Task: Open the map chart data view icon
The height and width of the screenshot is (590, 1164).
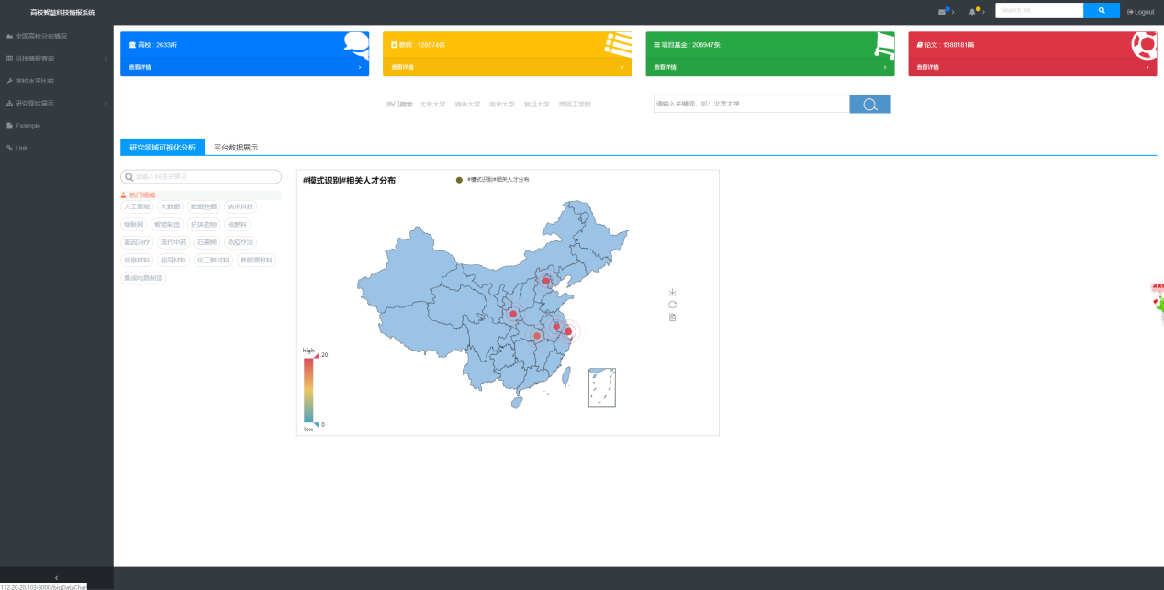Action: pos(672,317)
